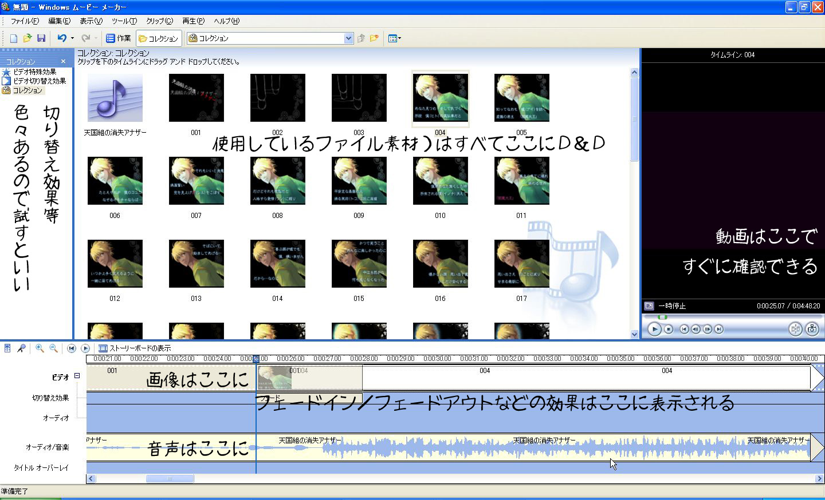Open the ヘルプ(H) menu

pos(226,21)
